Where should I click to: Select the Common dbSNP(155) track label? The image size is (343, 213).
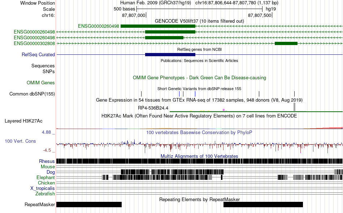pos(32,94)
